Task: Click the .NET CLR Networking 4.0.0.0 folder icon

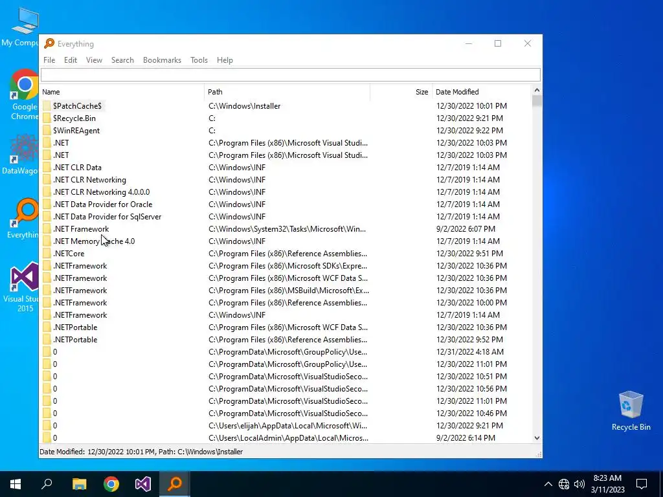Action: pyautogui.click(x=47, y=192)
